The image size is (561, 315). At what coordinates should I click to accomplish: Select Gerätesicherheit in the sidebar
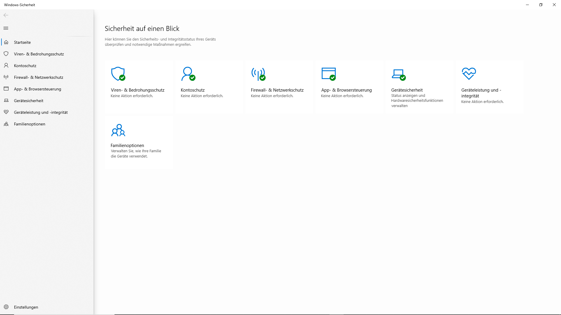point(28,101)
